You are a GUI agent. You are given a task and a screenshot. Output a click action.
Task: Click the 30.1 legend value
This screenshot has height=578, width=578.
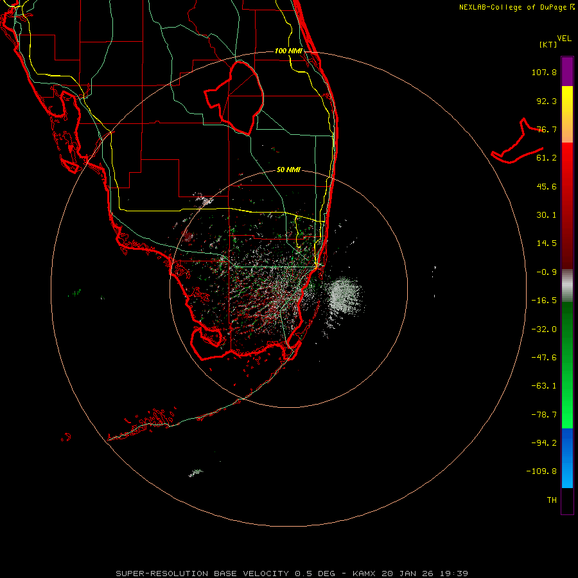point(547,215)
